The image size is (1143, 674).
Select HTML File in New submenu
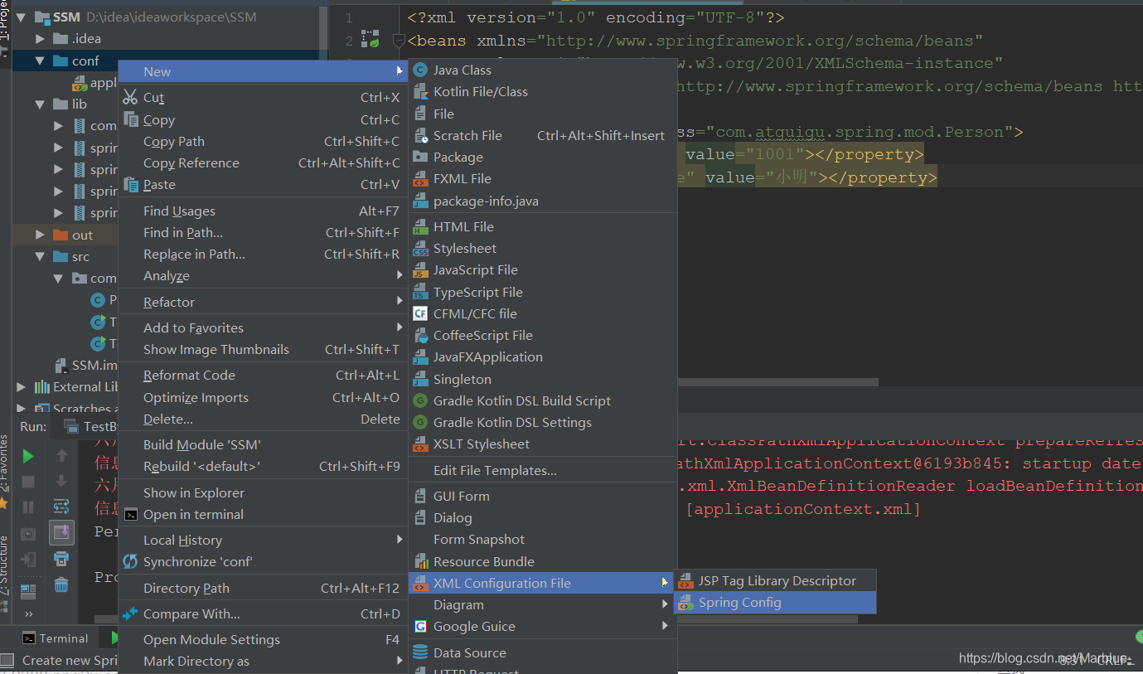coord(543,226)
